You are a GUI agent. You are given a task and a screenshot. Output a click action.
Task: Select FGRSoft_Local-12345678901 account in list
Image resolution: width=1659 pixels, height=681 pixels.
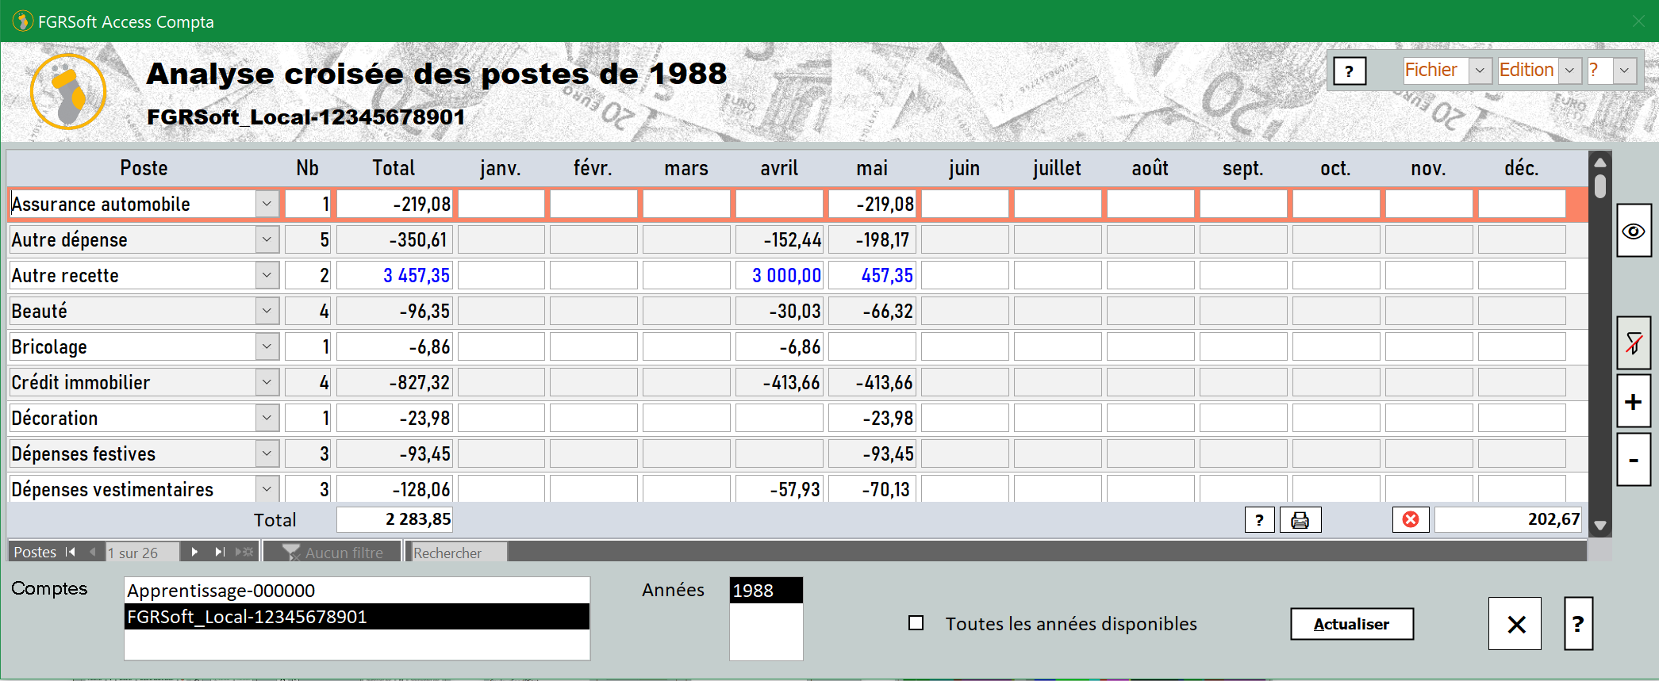click(357, 617)
